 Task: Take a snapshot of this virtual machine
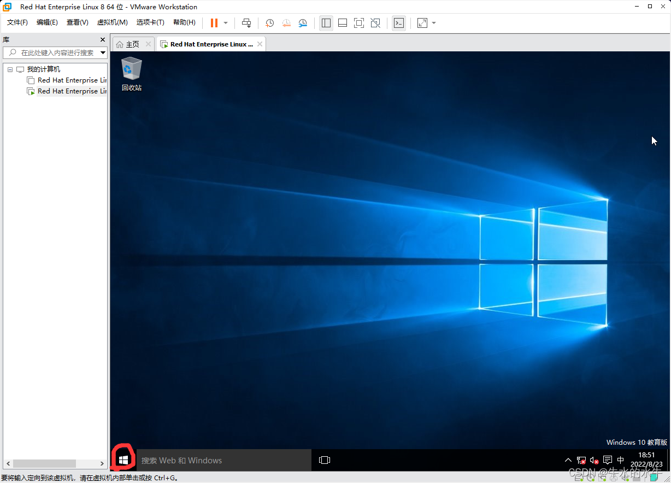pyautogui.click(x=269, y=23)
